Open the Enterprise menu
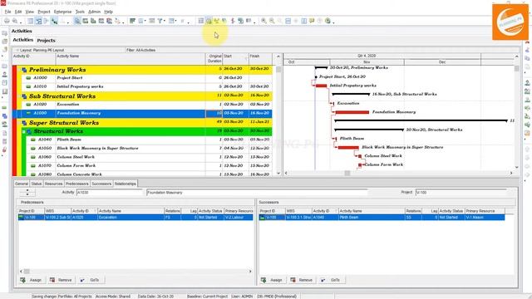 coord(63,12)
